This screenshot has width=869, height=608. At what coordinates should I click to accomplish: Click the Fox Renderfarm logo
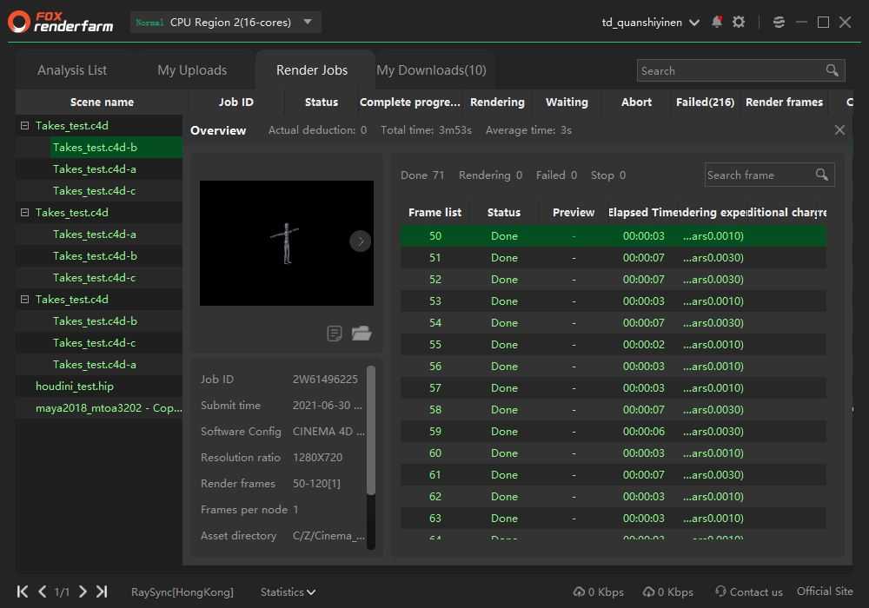pos(61,23)
